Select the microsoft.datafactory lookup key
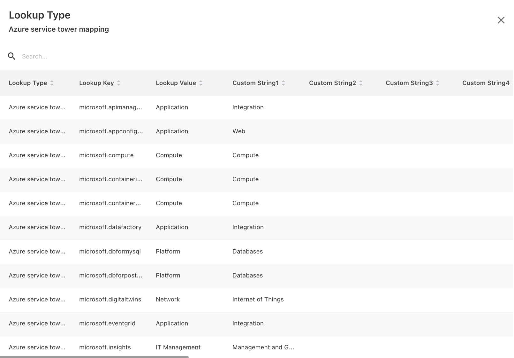The height and width of the screenshot is (358, 514). [x=110, y=227]
